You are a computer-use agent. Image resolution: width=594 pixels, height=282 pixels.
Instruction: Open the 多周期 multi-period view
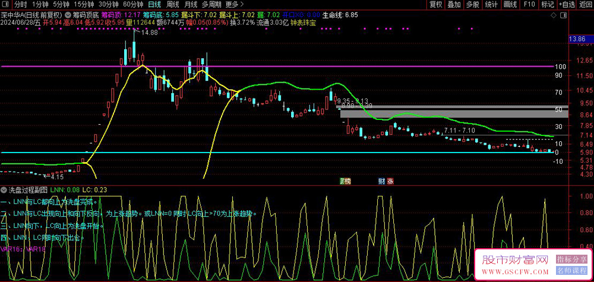(211, 5)
